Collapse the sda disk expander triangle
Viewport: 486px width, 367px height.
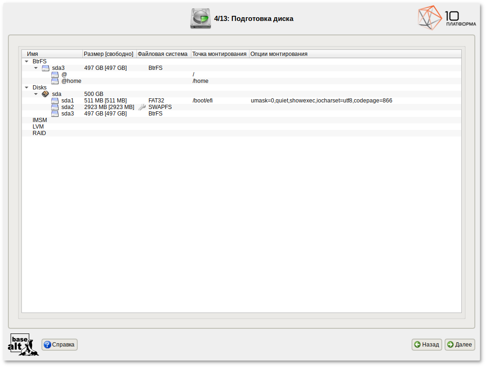click(36, 94)
